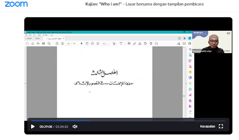Viewport: 239px width, 140px height.
Task: Open the fit page options dropdown icon
Action: click(x=114, y=43)
